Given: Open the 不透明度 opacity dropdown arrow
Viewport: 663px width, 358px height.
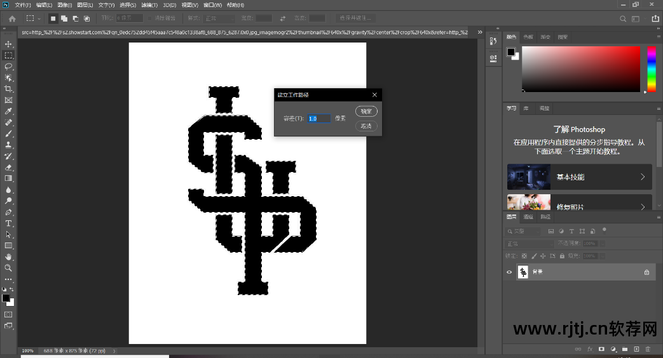Looking at the screenshot, I should (603, 244).
